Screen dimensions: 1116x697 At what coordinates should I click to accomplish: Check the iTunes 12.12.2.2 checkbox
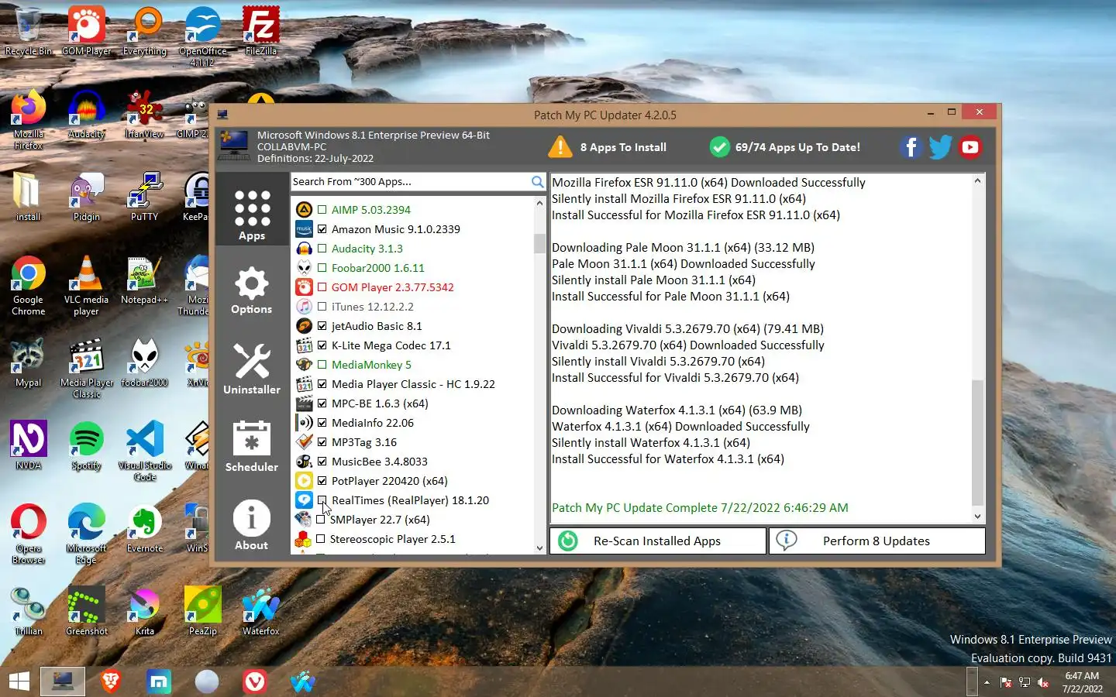pyautogui.click(x=322, y=307)
